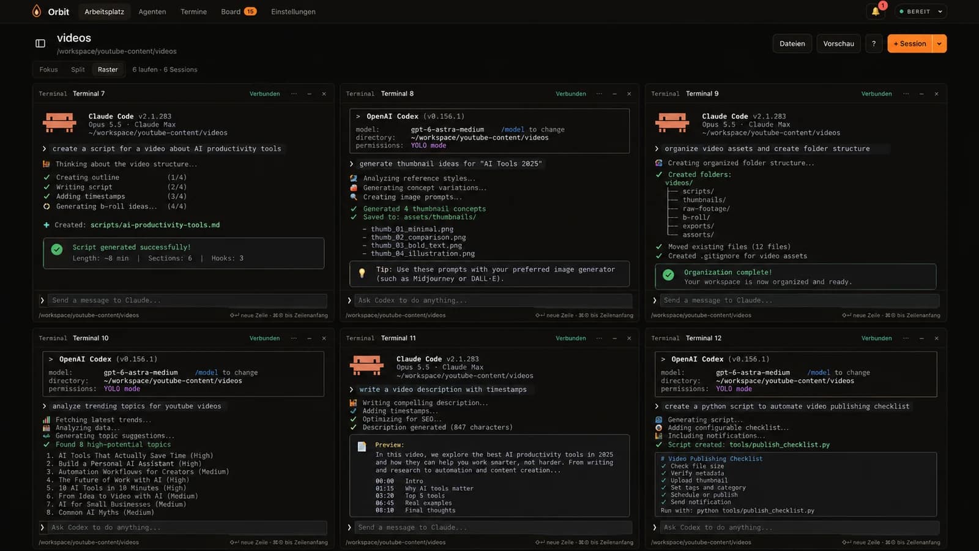Switch the layout to Fokus view

point(48,69)
